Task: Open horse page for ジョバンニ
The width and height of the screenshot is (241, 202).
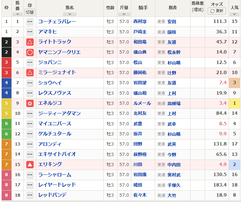Action: [50, 63]
